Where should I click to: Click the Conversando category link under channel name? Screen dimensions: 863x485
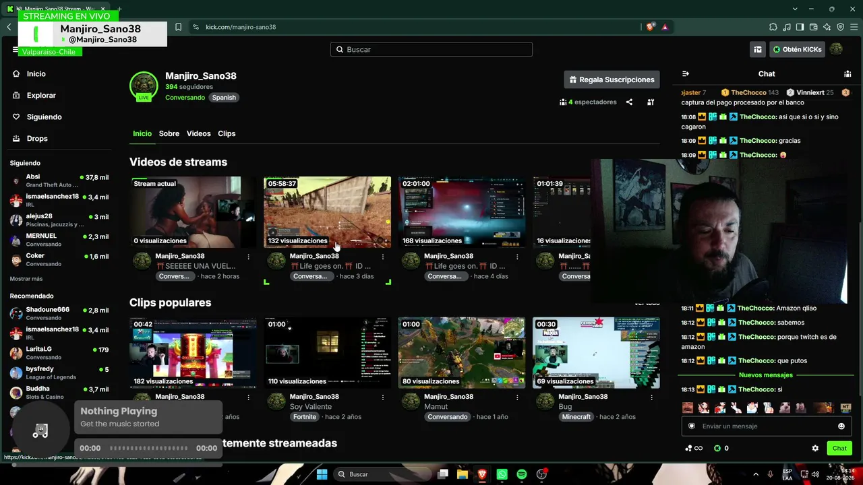[x=185, y=98]
